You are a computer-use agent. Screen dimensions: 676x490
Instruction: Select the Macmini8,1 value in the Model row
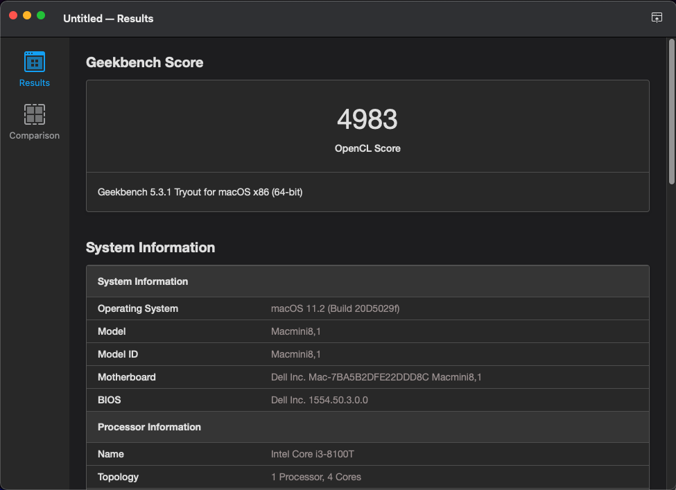[296, 331]
